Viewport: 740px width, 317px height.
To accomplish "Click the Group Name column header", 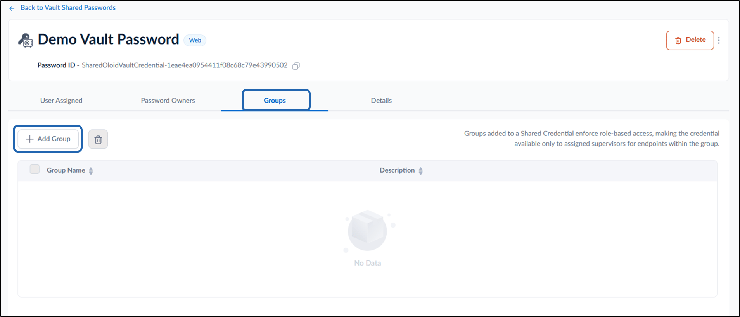I will coord(66,170).
